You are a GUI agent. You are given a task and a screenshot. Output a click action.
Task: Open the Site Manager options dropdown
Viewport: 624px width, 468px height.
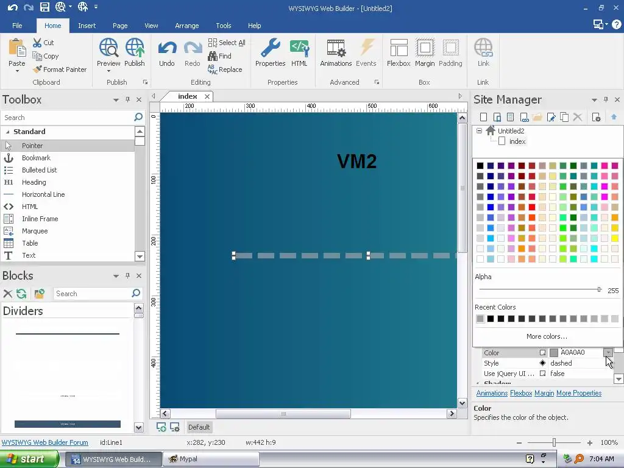tap(594, 100)
